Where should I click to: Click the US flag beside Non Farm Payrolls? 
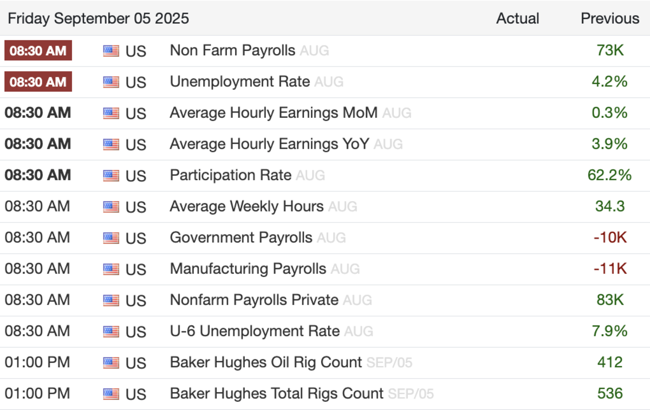tap(110, 51)
